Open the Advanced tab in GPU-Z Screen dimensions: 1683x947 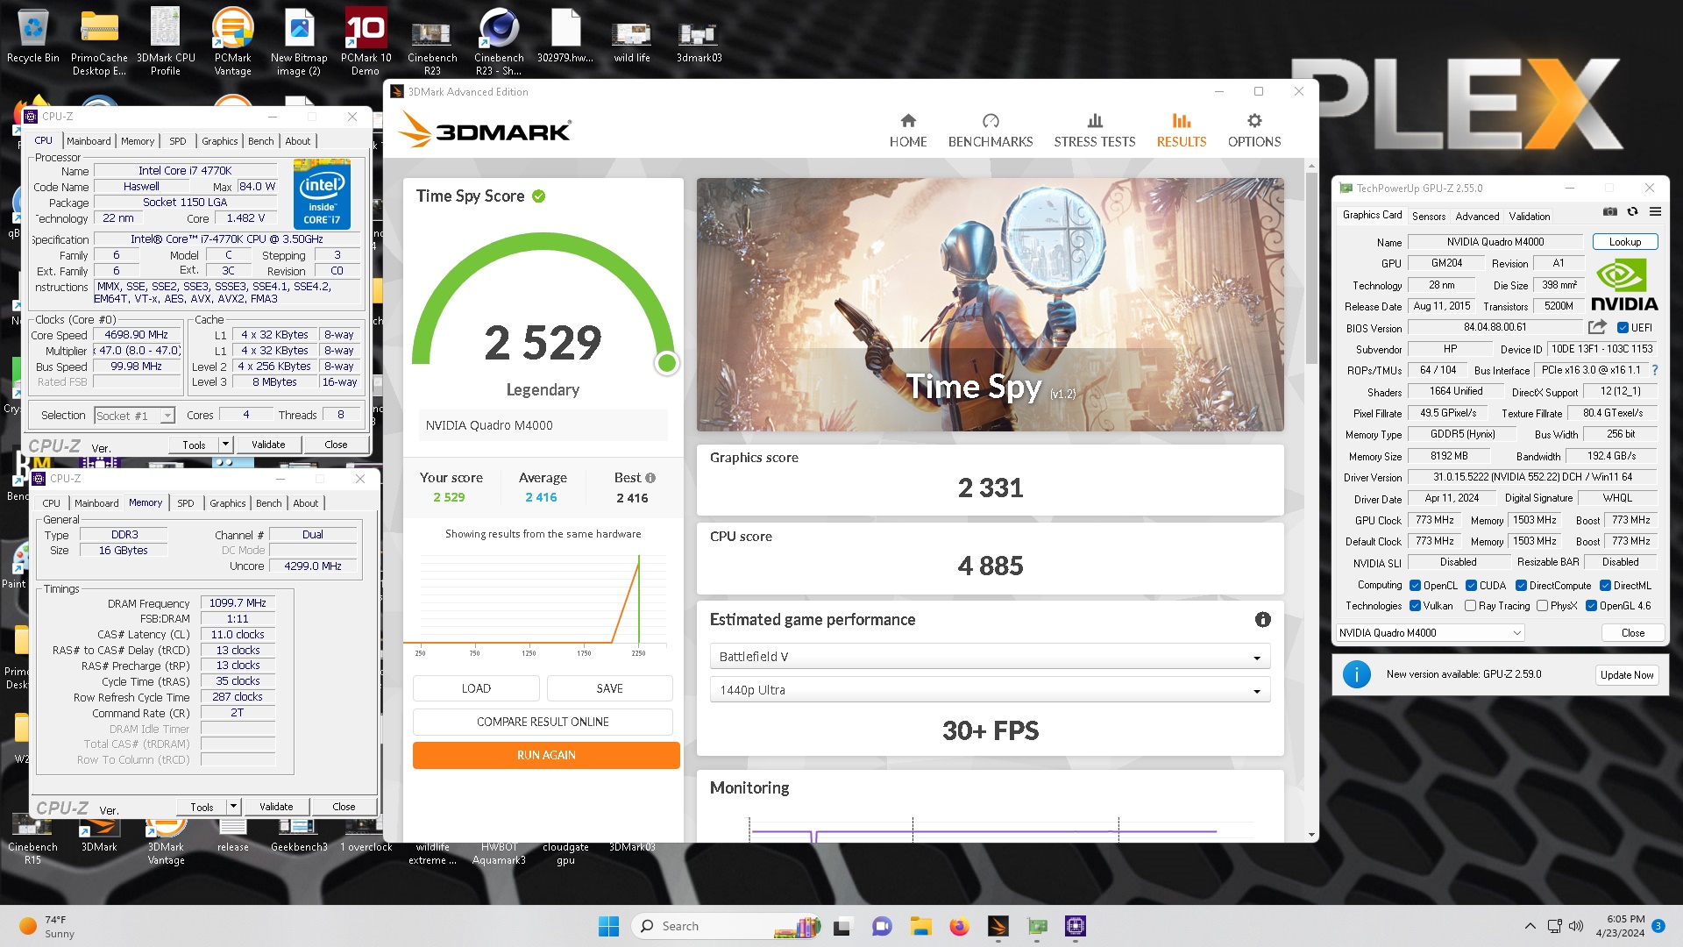(1477, 216)
